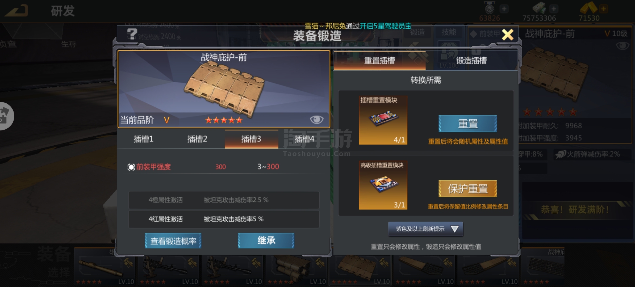
Task: Click the 查看锻造概率 button
Action: [173, 241]
